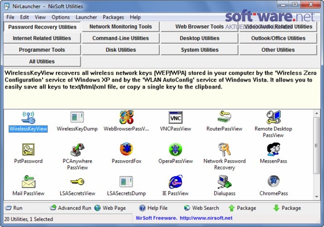This screenshot has height=227, width=324.
Task: Click the scrollbar down arrow
Action: [x=317, y=197]
